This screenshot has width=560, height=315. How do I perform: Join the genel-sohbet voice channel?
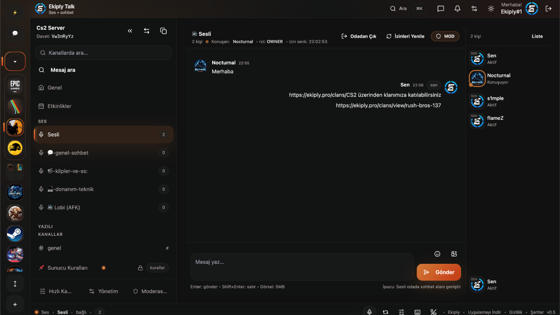coord(103,153)
